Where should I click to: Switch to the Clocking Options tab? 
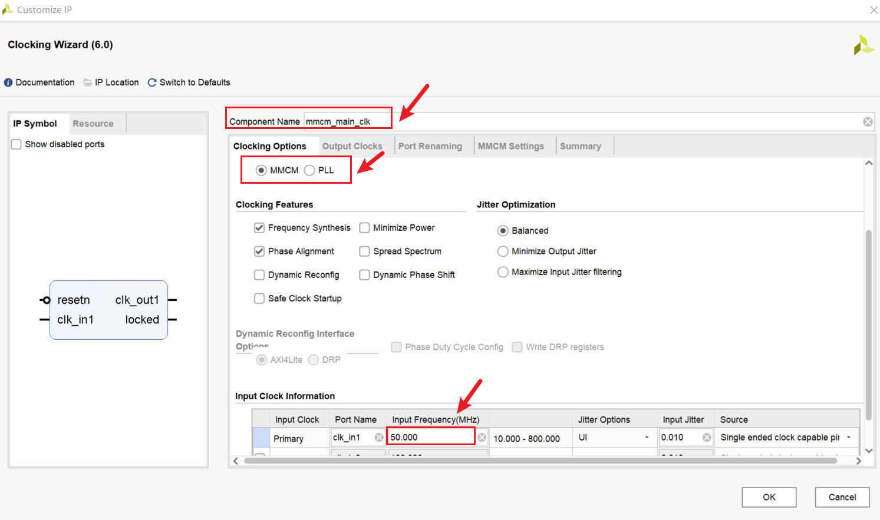[270, 146]
